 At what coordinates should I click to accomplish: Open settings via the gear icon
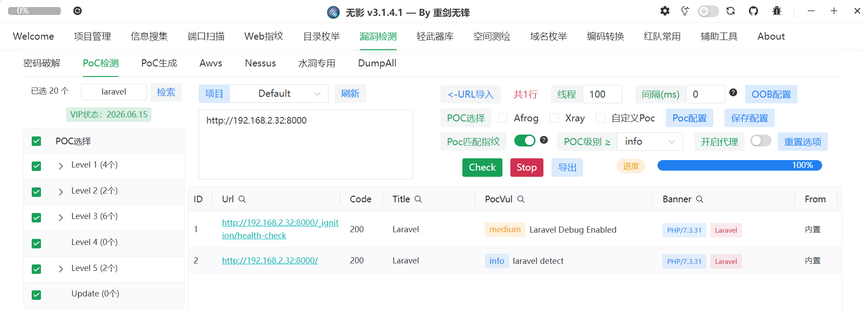665,11
